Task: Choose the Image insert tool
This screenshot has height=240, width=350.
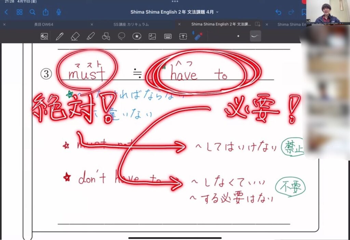Action: (x=152, y=36)
